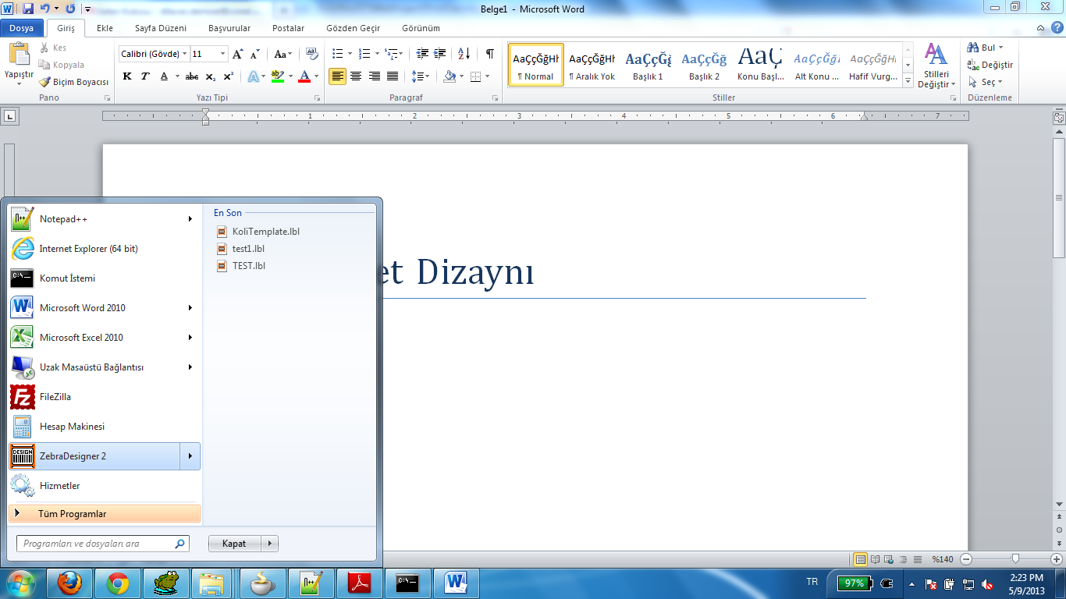
Task: Apply subscript formatting
Action: pyautogui.click(x=211, y=76)
